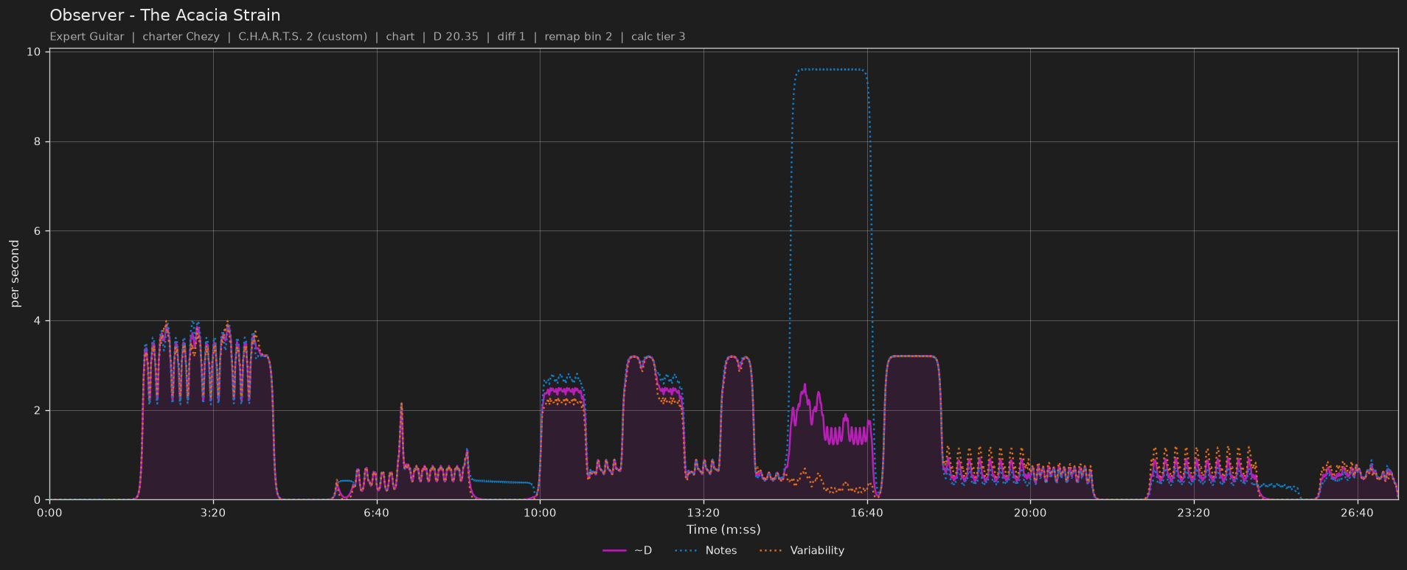Click the x-axis tick label "13:20"
The height and width of the screenshot is (570, 1407).
[x=703, y=513]
